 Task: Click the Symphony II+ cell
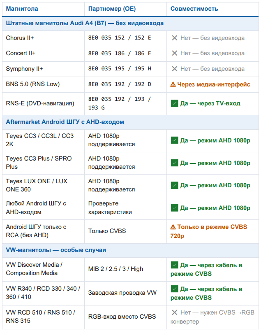43,69
